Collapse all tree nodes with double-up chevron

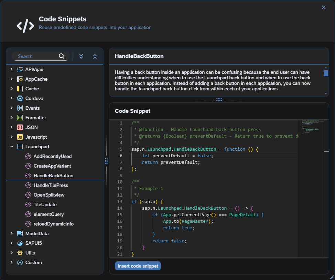[95, 56]
